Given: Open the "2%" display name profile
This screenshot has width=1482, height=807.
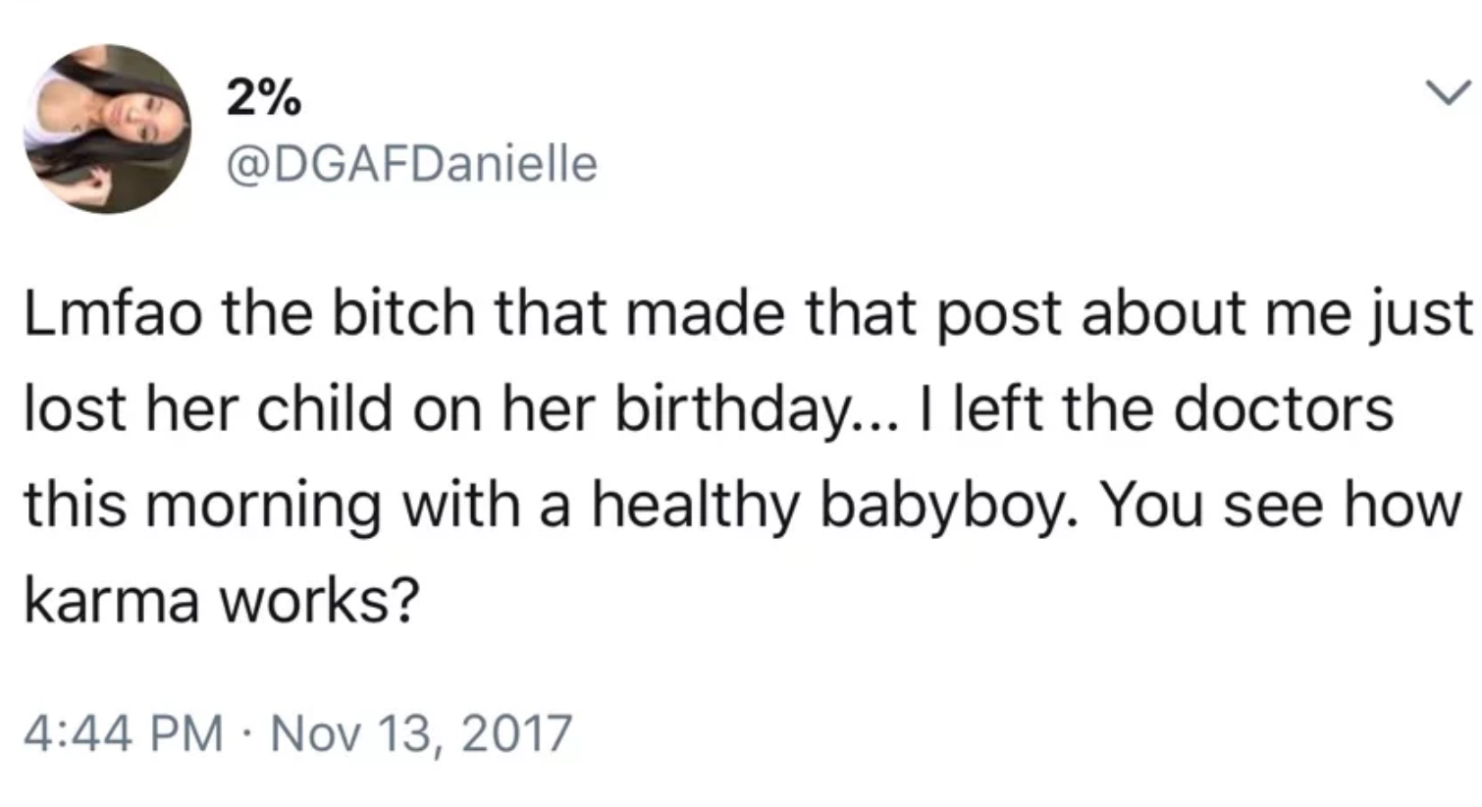Looking at the screenshot, I should 263,99.
